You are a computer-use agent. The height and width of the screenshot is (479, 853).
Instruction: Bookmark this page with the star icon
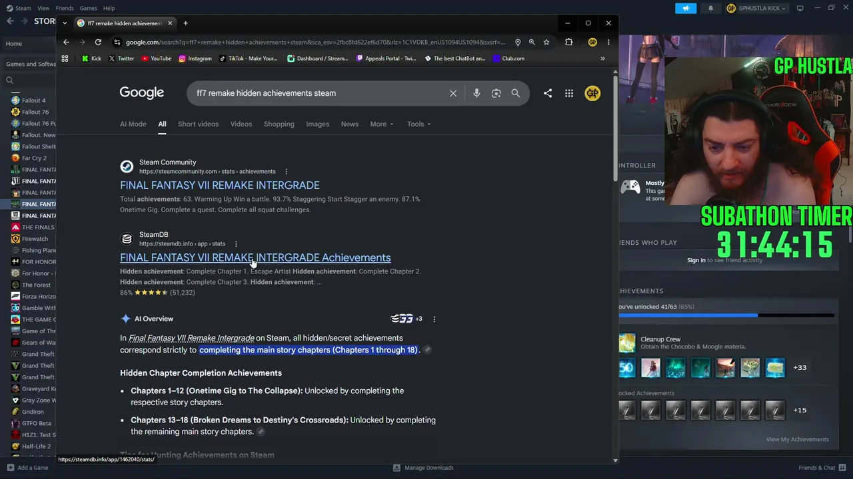(546, 42)
